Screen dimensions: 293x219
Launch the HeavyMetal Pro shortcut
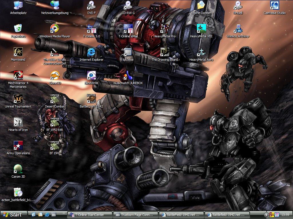point(165,31)
